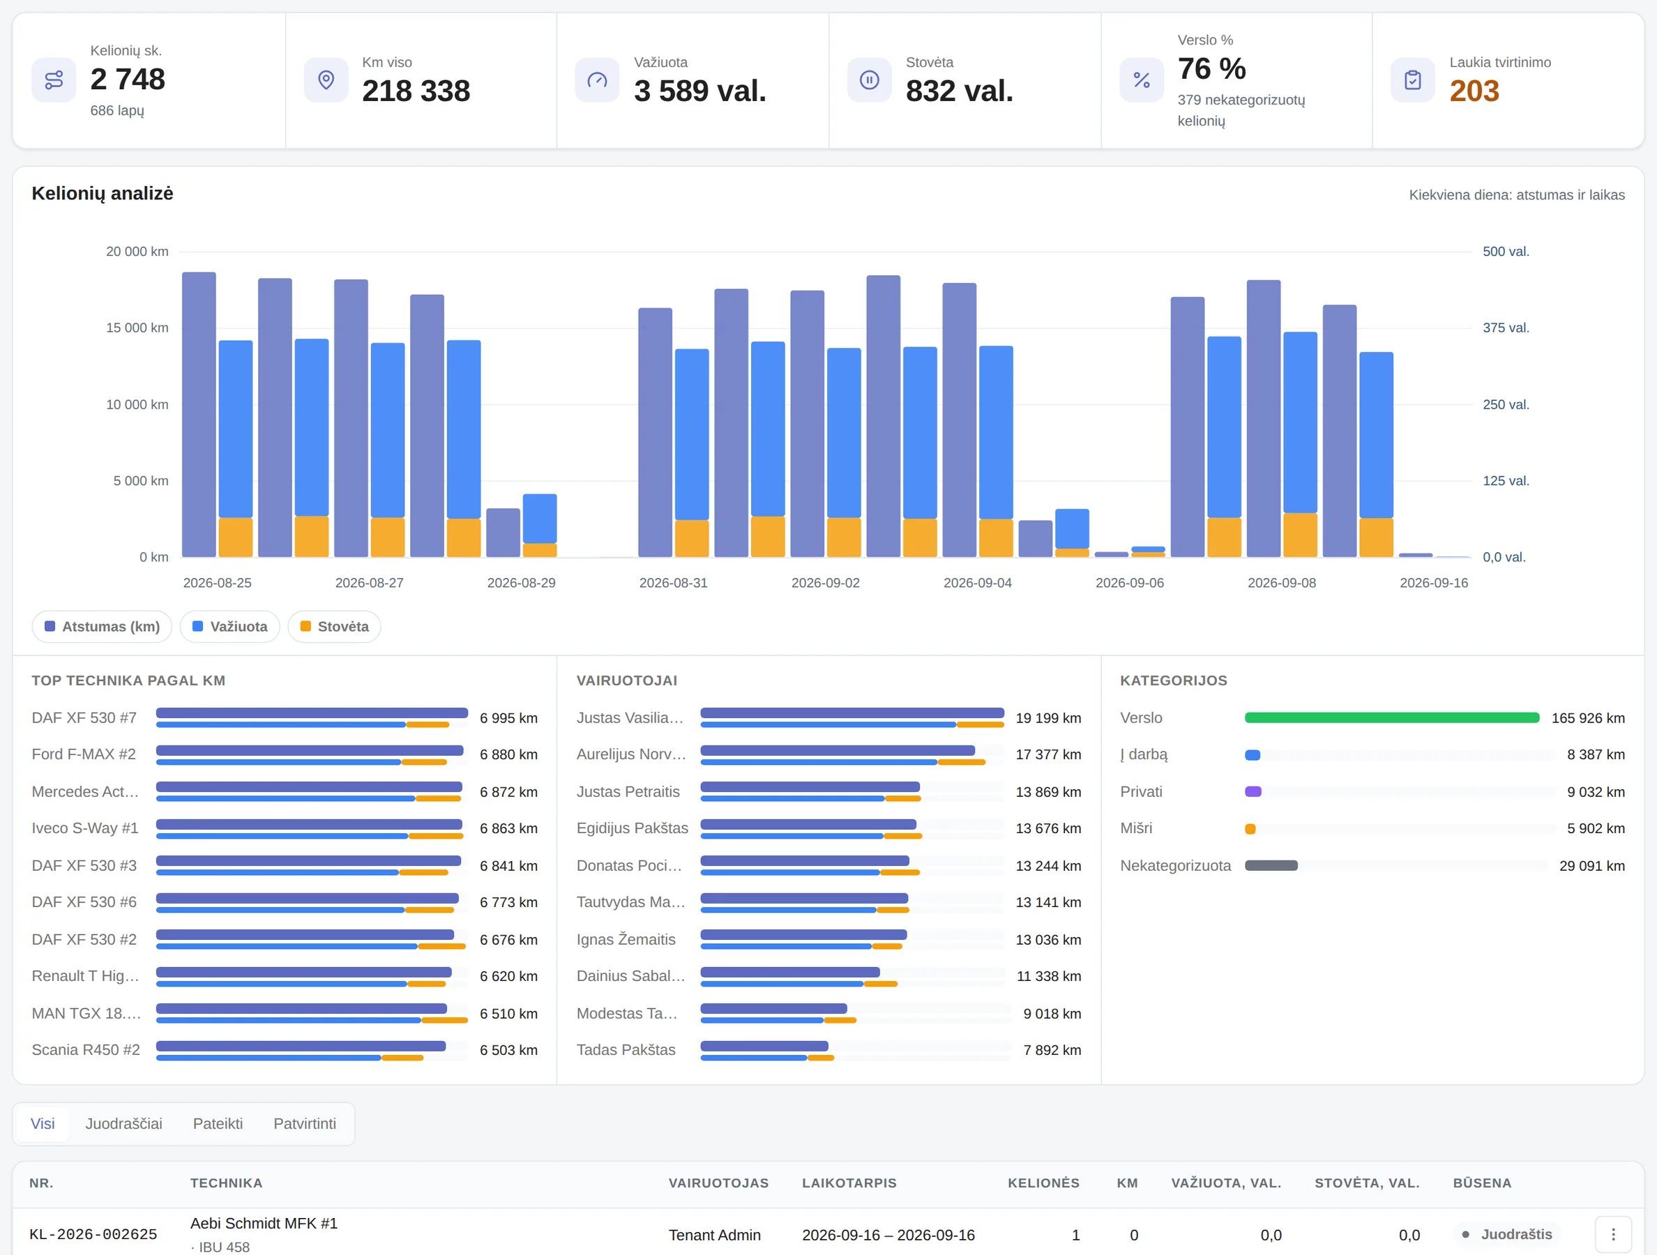
Task: Click the STOVĖTA, VAL. column header
Action: [1367, 1183]
